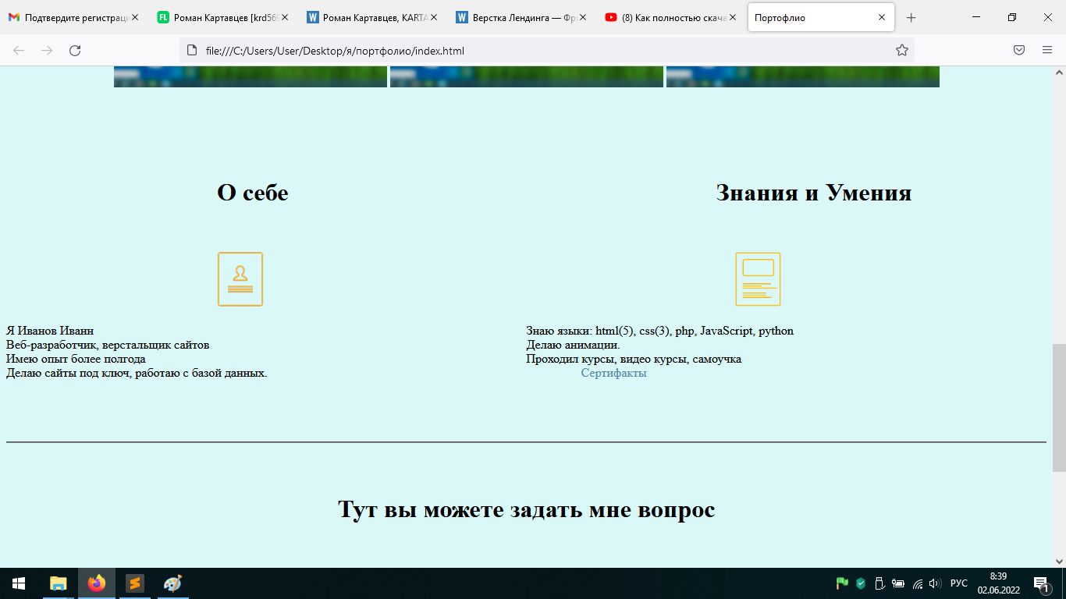This screenshot has height=599, width=1066.
Task: Open the Pocket save icon
Action: (x=1019, y=51)
